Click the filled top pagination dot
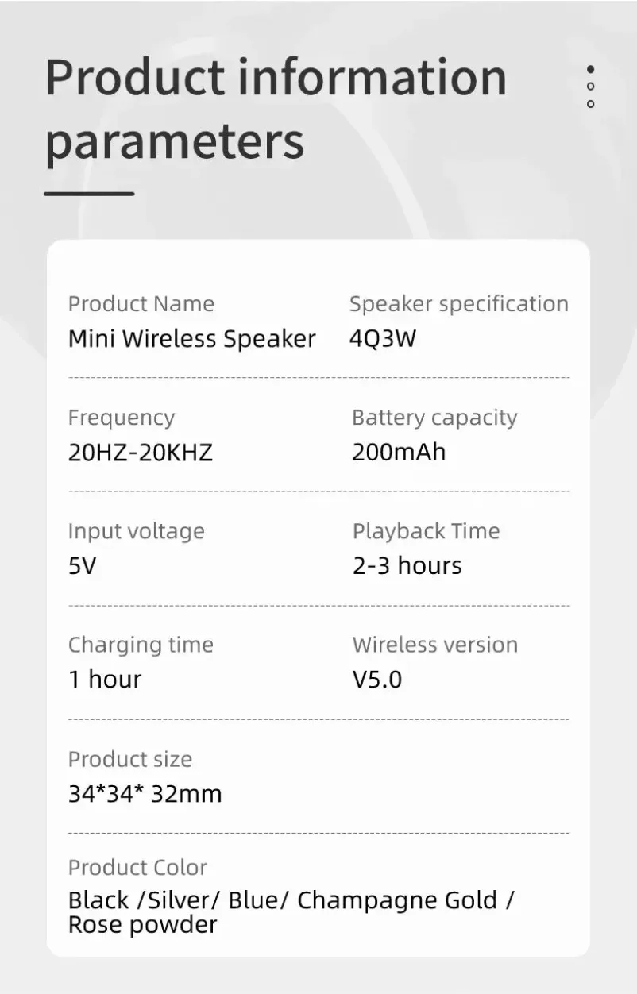Viewport: 637px width, 994px height. pos(590,70)
